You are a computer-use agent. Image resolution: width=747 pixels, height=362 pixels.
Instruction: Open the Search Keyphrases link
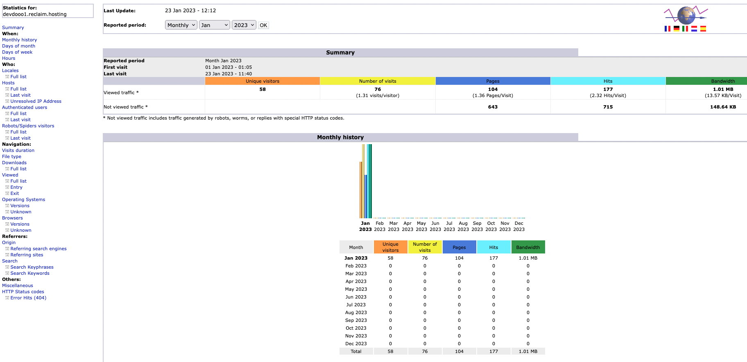coord(32,267)
